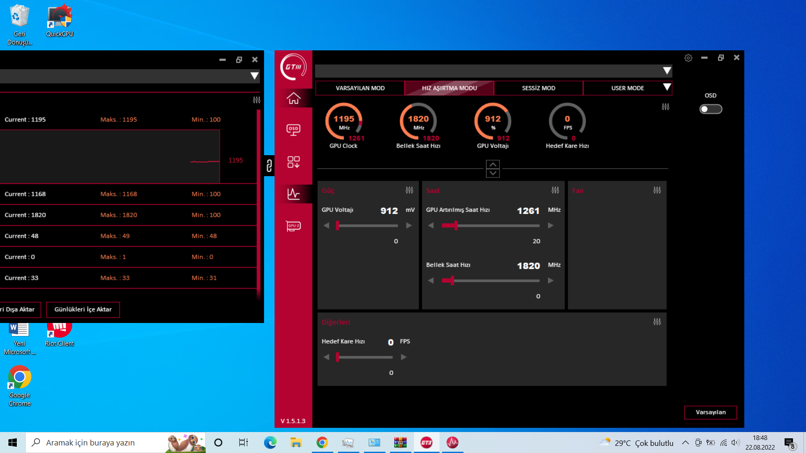Image resolution: width=806 pixels, height=453 pixels.
Task: Open the apps download sidebar icon
Action: pyautogui.click(x=293, y=162)
